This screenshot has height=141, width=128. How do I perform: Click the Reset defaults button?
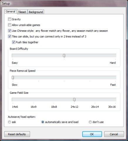click(17, 134)
